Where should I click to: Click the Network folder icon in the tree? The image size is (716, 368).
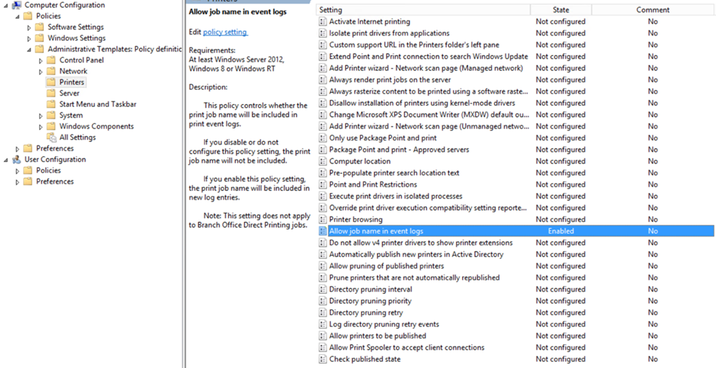click(51, 71)
